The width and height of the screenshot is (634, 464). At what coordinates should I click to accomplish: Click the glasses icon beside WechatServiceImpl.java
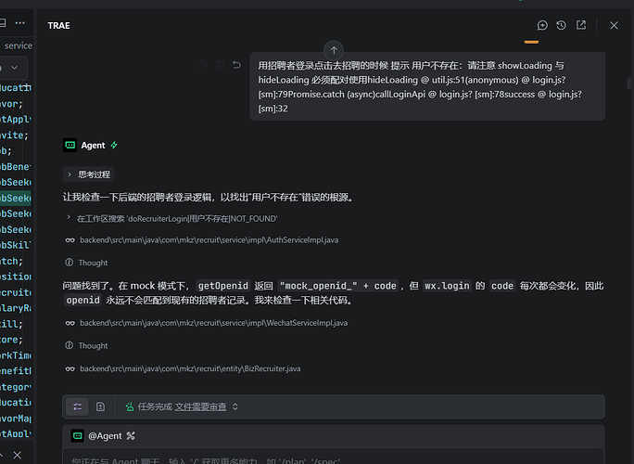click(x=70, y=323)
